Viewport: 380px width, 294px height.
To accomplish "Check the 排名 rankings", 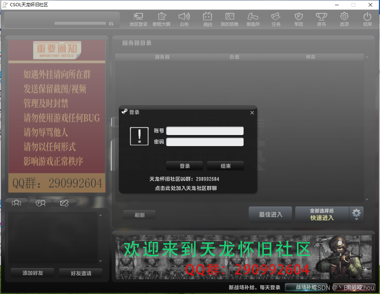I will point(321,19).
